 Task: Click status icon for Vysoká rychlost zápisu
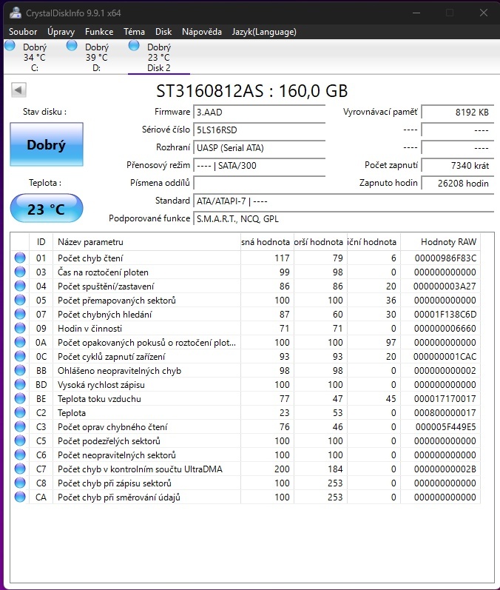tap(20, 384)
